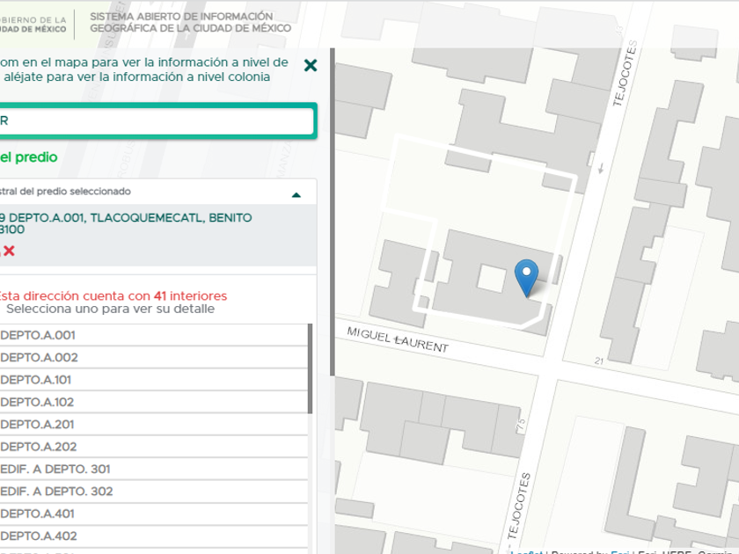739x554 pixels.
Task: Click the blue map location marker
Action: tap(526, 279)
